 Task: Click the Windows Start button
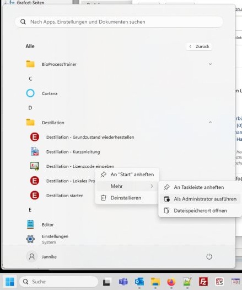[x=10, y=282]
